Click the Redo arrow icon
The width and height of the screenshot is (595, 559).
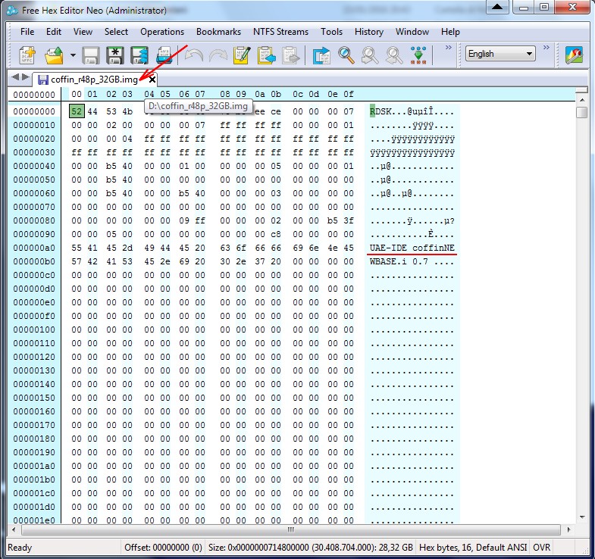[218, 55]
